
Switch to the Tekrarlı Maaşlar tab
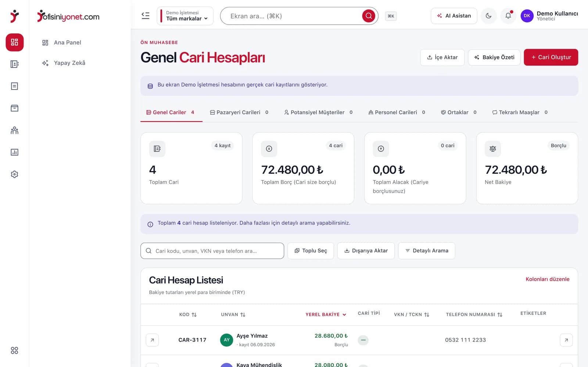(x=520, y=112)
